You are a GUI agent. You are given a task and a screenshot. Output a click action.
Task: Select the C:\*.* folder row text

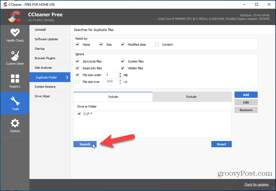pos(88,114)
